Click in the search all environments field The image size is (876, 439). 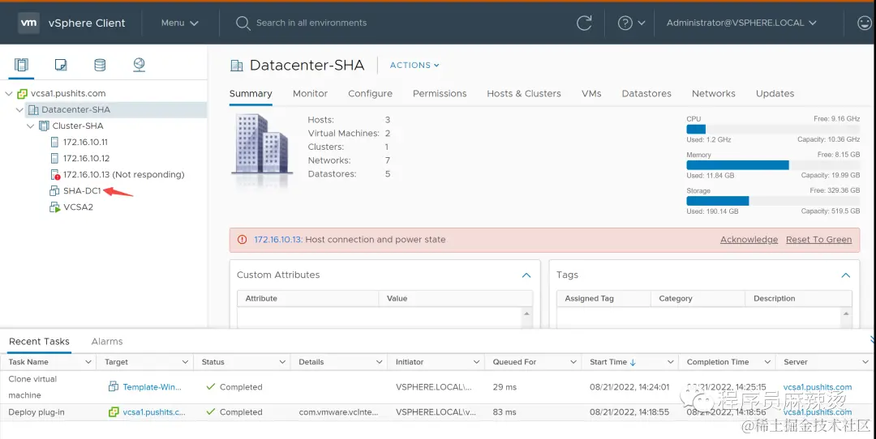[x=311, y=23]
